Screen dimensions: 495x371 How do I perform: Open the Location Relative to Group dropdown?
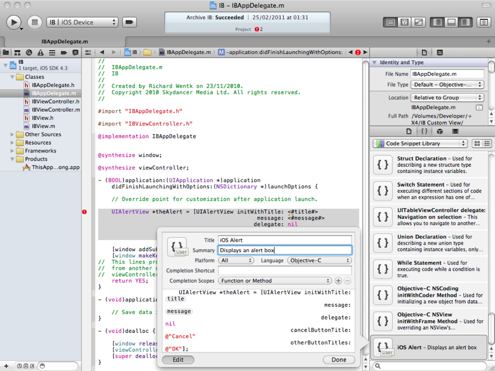447,98
